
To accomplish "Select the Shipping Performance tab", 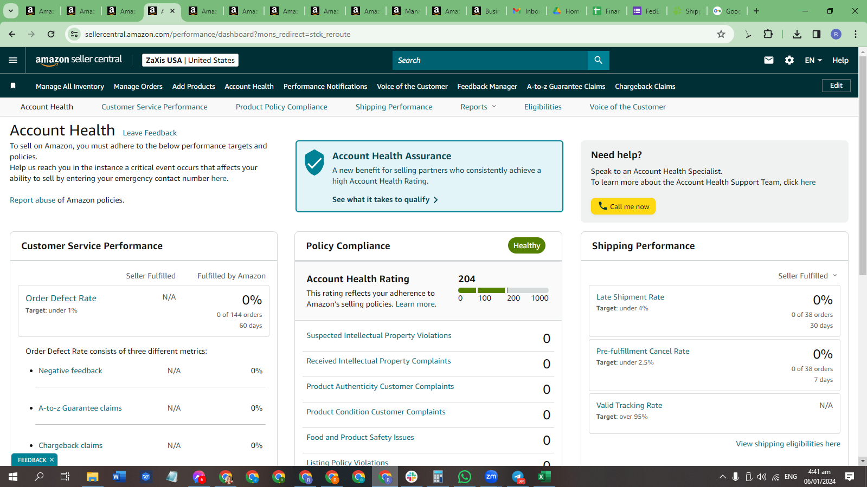I will coord(394,107).
